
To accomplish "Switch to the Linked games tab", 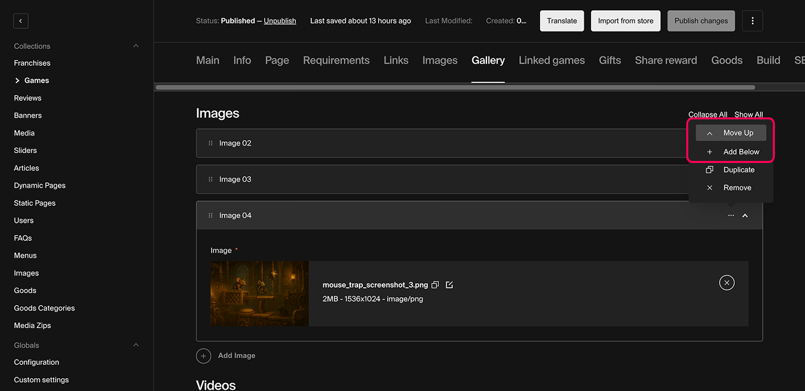I will tap(551, 60).
